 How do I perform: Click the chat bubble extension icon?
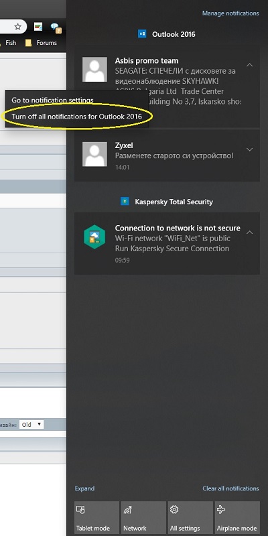click(56, 27)
